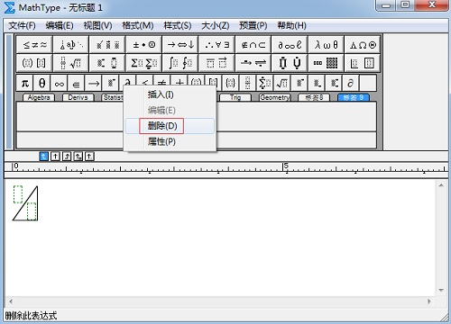Viewport: 451px width, 324px height.
Task: Click the horizontal scrollbar left arrow
Action: point(11,301)
